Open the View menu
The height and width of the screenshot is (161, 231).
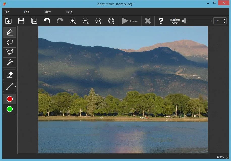pyautogui.click(x=47, y=12)
